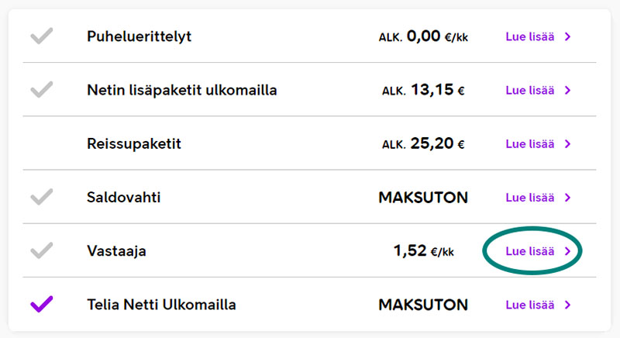The width and height of the screenshot is (620, 338).
Task: Click the circled chevron arrow in Vastaaja row
Action: (x=568, y=251)
